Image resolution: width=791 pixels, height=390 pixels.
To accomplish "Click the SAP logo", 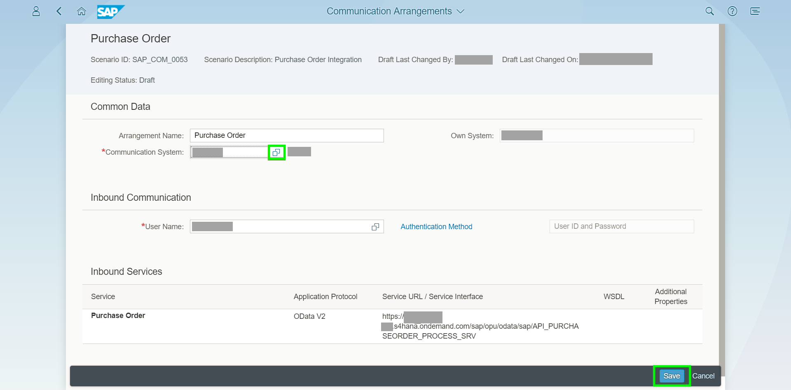I will coord(111,12).
